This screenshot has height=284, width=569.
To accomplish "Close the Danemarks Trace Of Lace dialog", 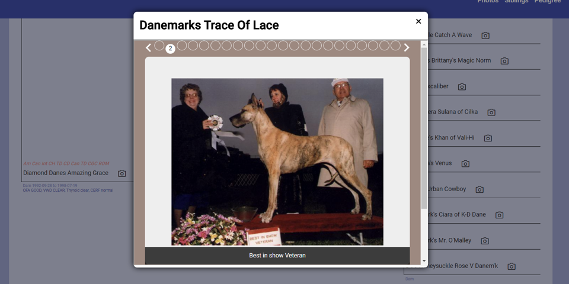I will click(x=418, y=21).
